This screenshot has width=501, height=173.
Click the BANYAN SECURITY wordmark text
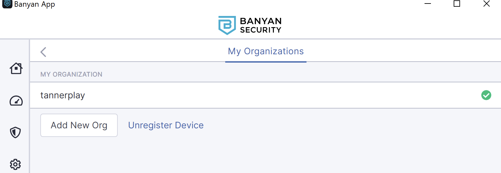click(x=261, y=26)
